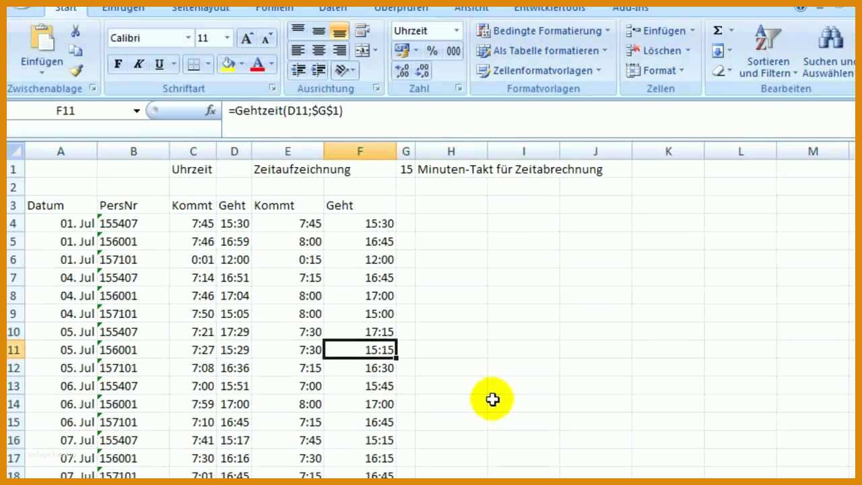Expand Zahl dialog launcher
Image resolution: width=862 pixels, height=485 pixels.
coord(459,88)
